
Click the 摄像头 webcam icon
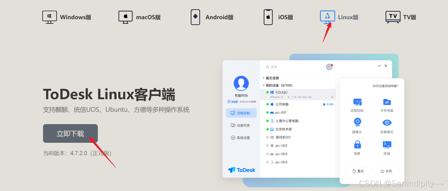pyautogui.click(x=357, y=122)
